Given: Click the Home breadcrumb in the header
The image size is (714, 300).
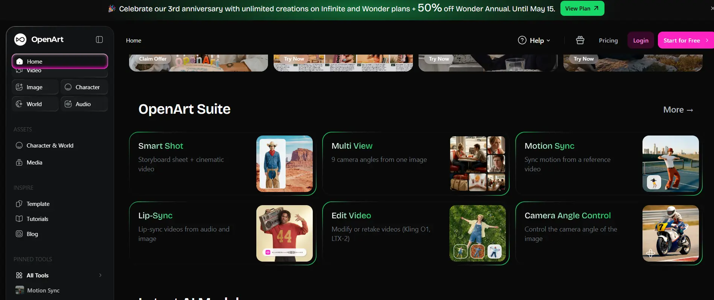Looking at the screenshot, I should (134, 40).
